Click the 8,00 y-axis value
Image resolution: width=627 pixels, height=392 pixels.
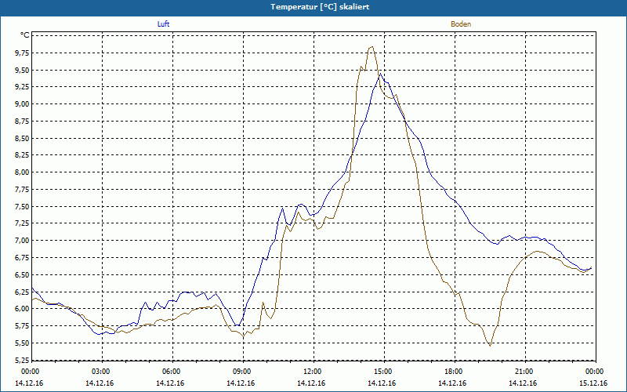pos(22,172)
